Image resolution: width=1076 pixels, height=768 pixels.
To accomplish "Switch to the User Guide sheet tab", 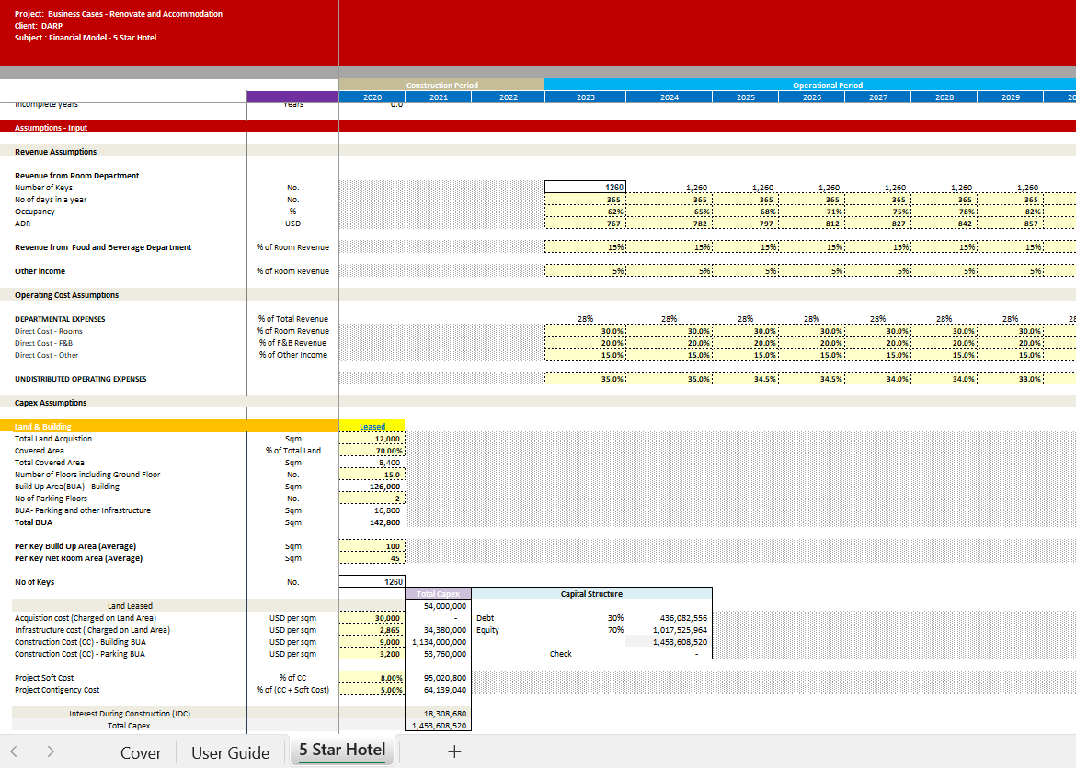I will (230, 752).
